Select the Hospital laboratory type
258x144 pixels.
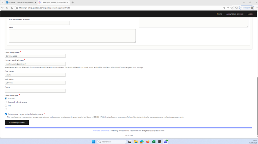[x=6, y=98]
